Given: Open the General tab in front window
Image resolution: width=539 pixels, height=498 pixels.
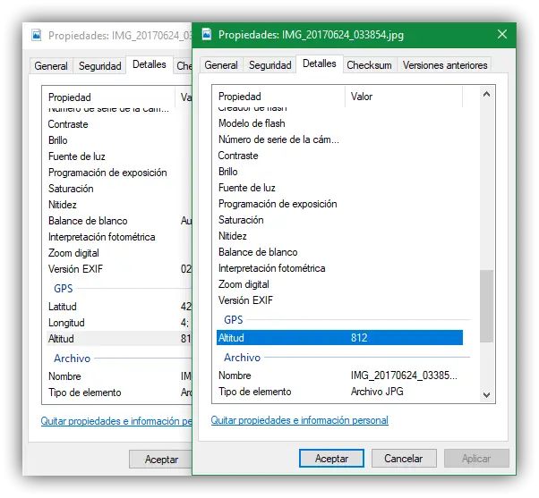Looking at the screenshot, I should [x=221, y=65].
